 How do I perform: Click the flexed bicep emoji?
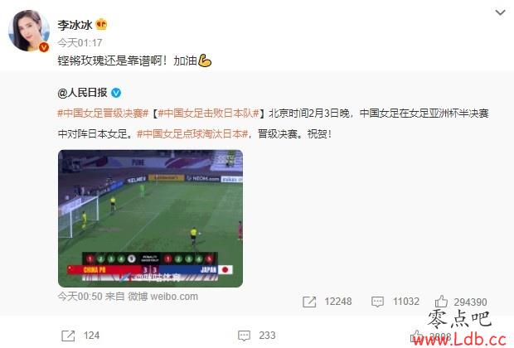click(205, 60)
